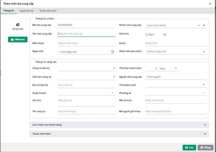Select the Nữ gender radio button

coord(161,34)
